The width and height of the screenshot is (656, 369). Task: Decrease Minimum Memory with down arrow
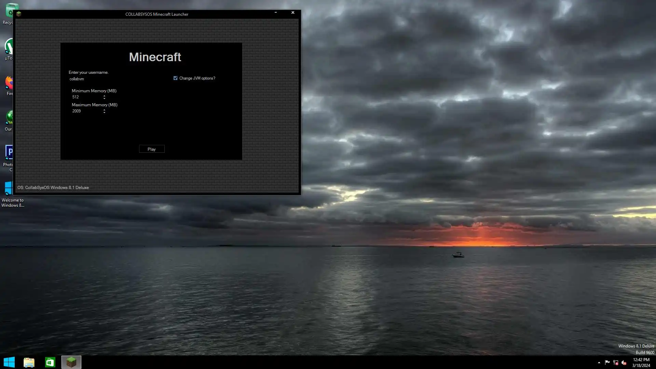click(x=104, y=98)
